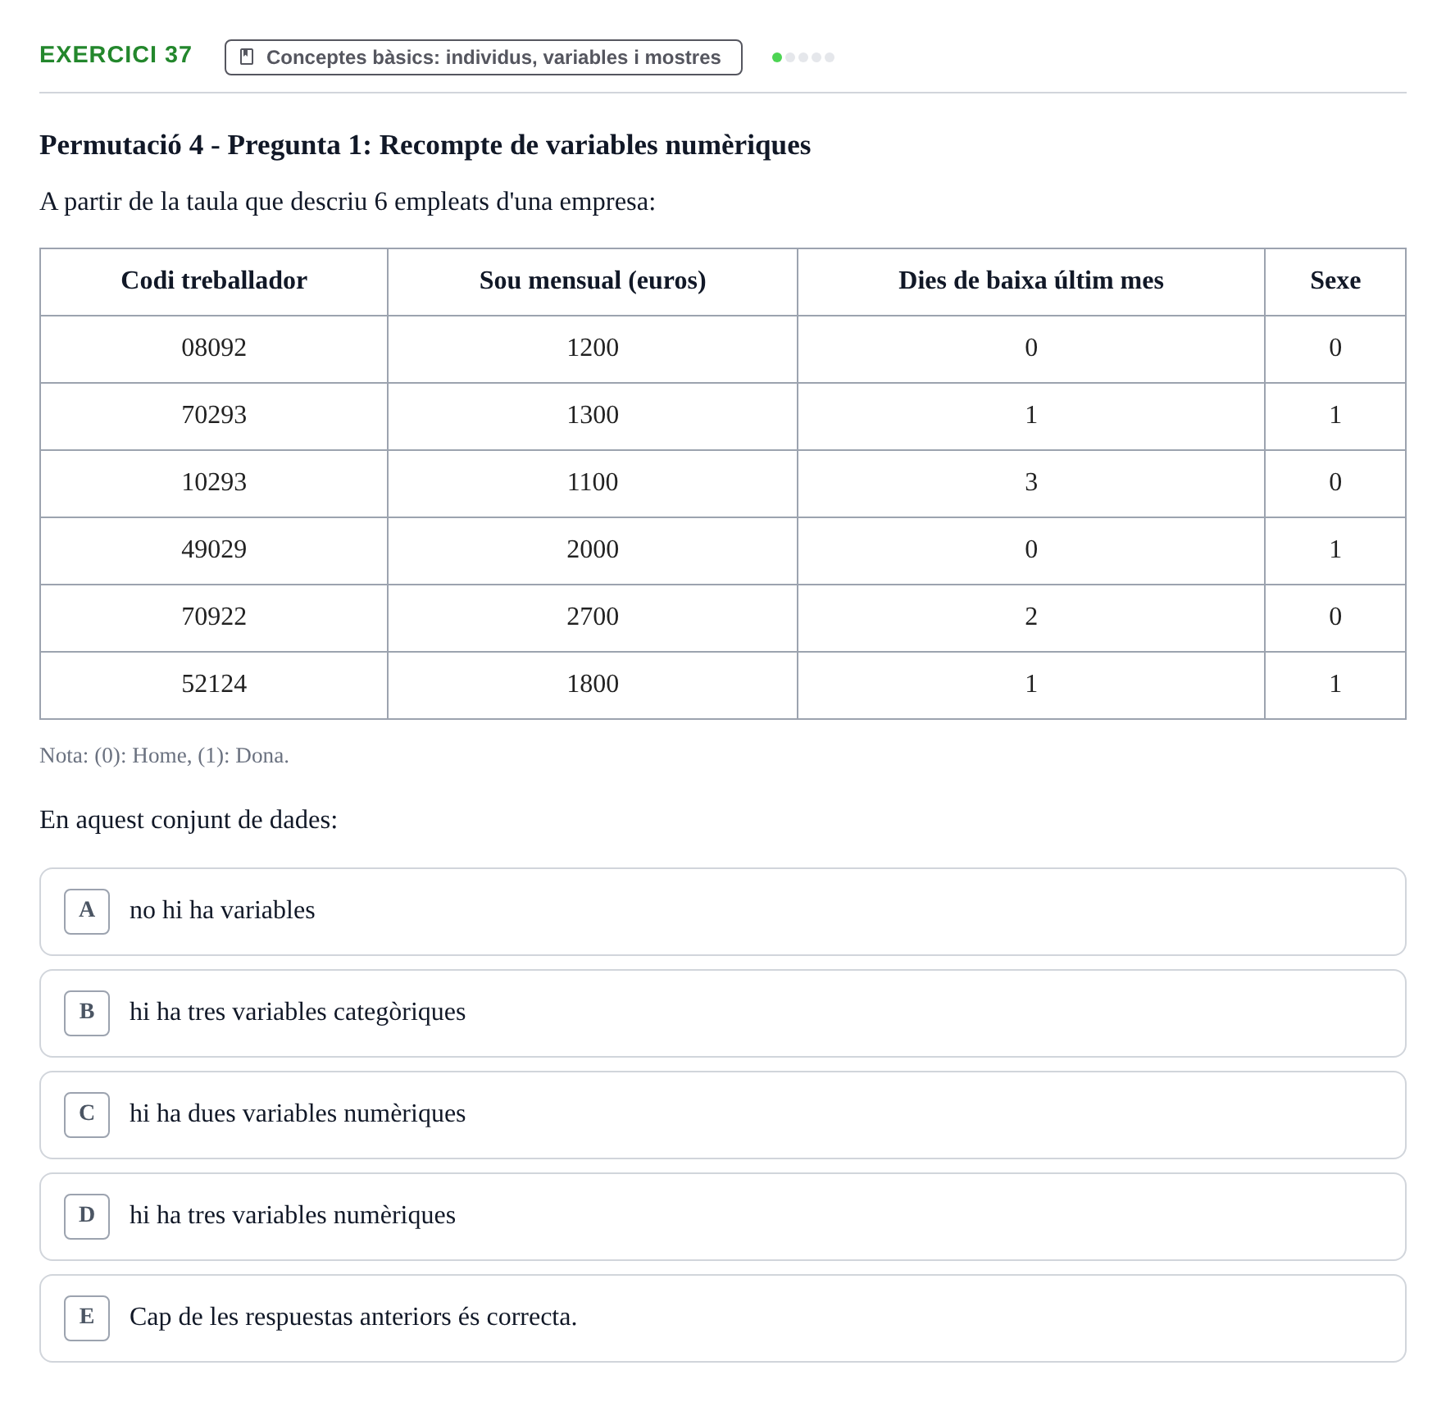
Task: Click worker code cell 70922
Action: (214, 617)
